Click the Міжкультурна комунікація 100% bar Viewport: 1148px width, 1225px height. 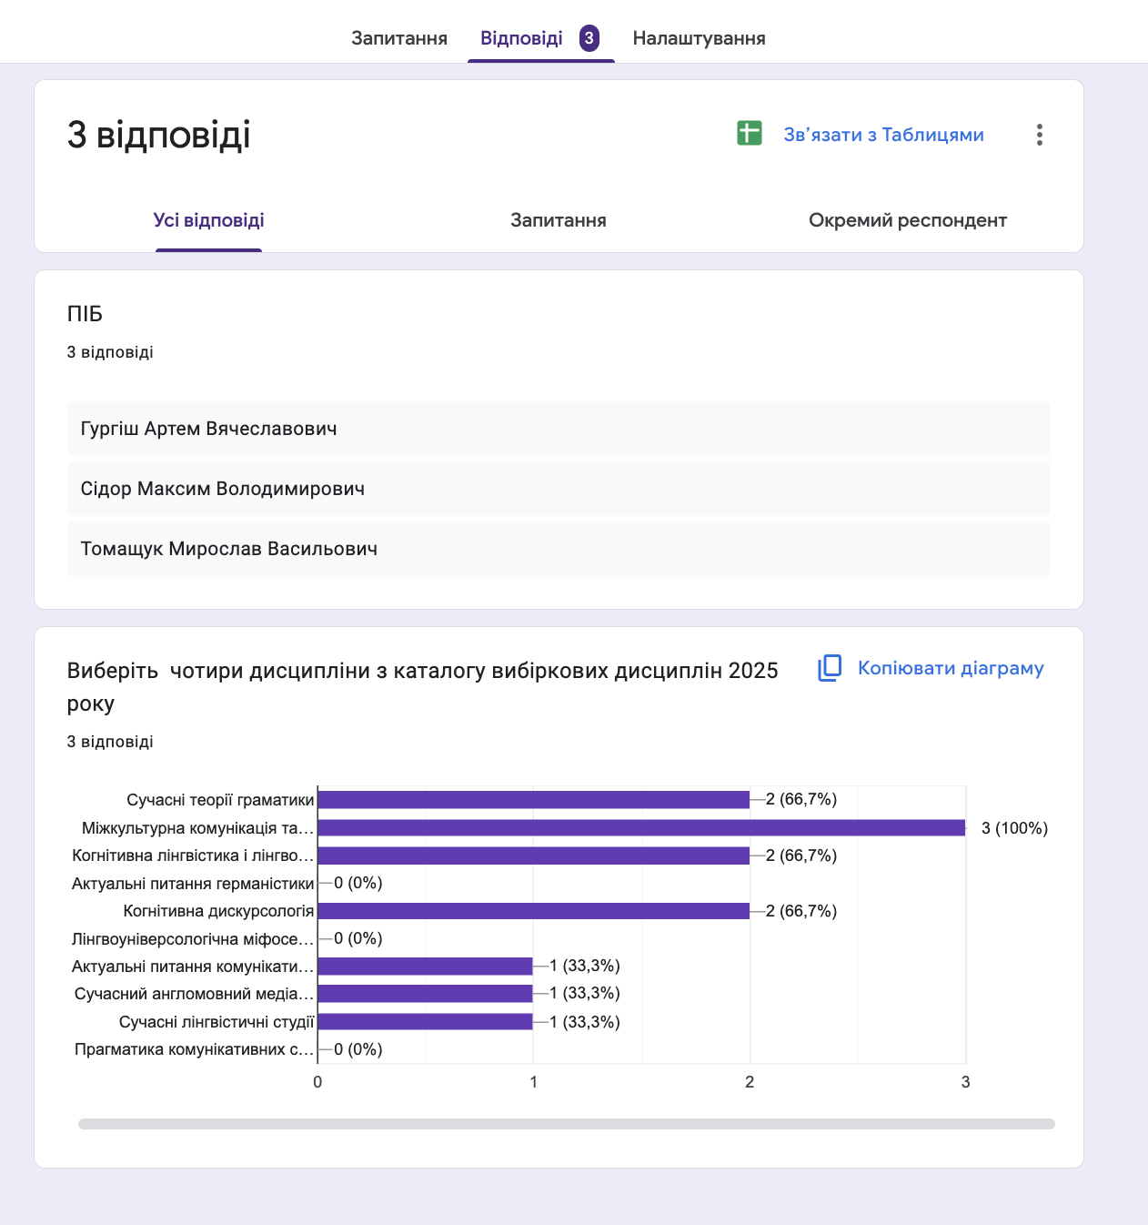(641, 828)
